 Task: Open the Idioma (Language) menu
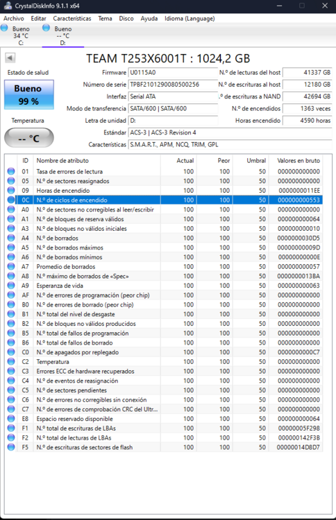190,19
